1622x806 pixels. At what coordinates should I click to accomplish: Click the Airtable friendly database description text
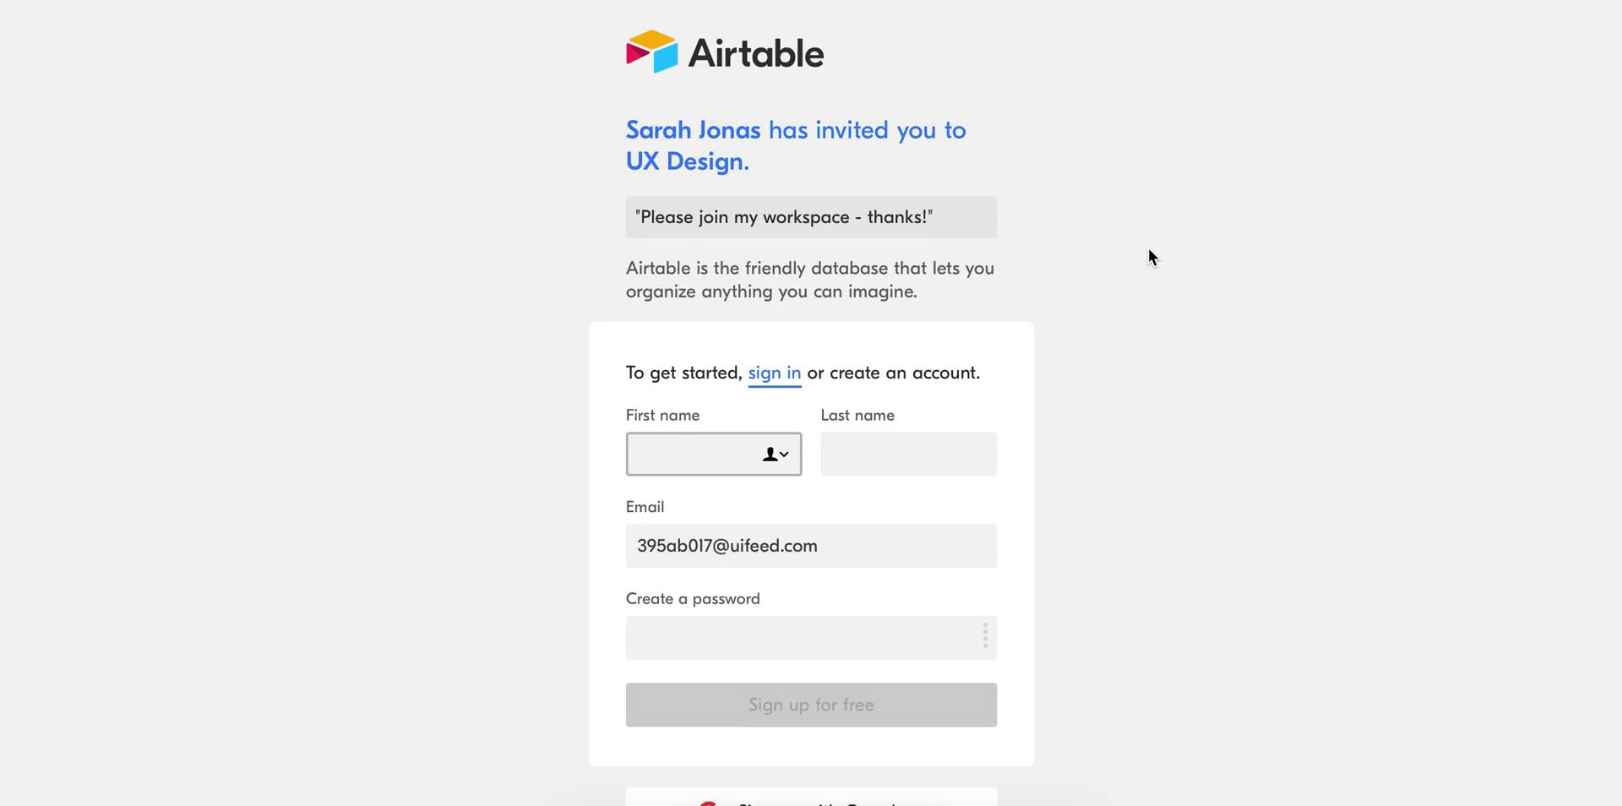pos(810,280)
